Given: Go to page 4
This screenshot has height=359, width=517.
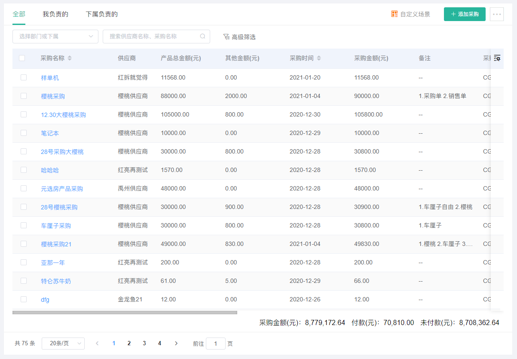Looking at the screenshot, I should click(x=159, y=343).
